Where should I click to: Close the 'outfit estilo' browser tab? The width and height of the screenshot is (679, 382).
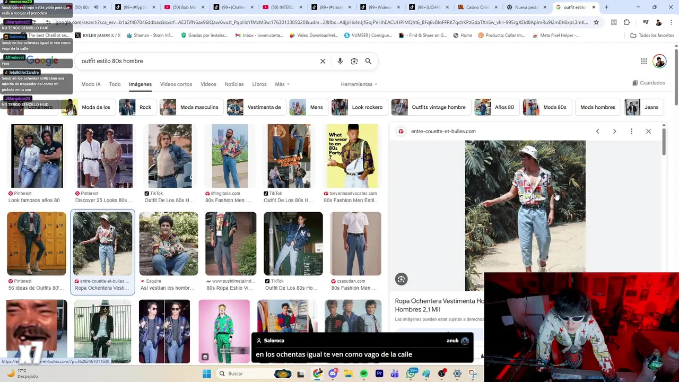pos(594,7)
